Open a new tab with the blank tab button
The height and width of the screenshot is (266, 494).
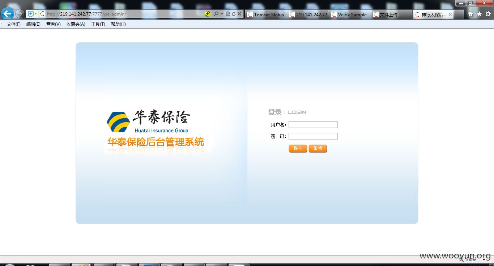pos(459,14)
